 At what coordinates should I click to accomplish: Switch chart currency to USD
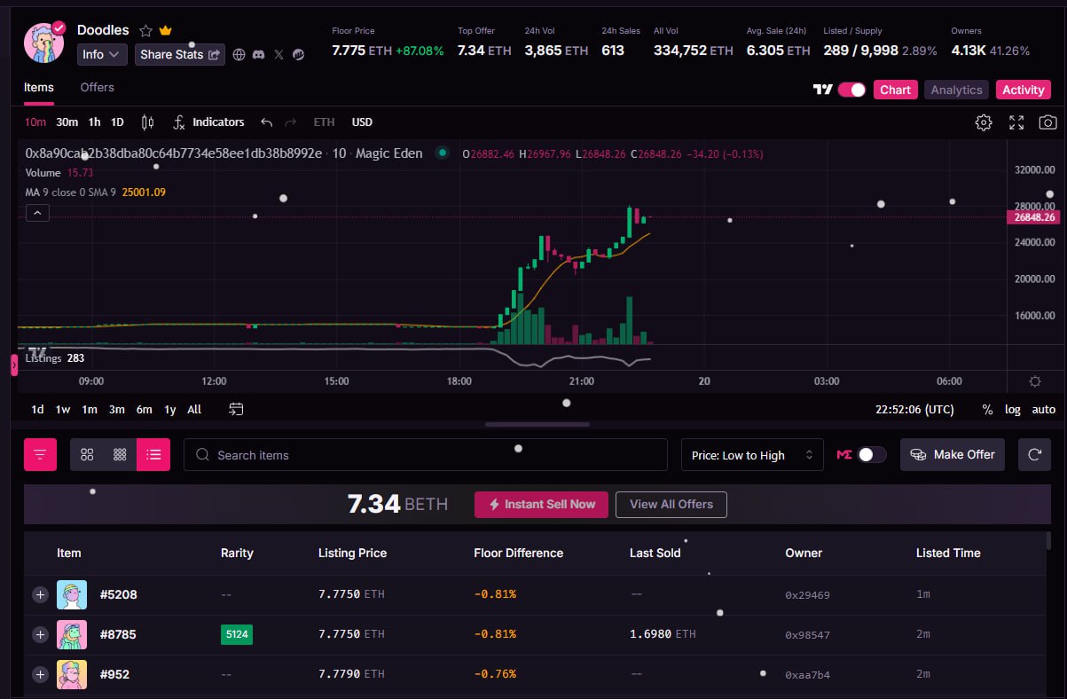(362, 122)
